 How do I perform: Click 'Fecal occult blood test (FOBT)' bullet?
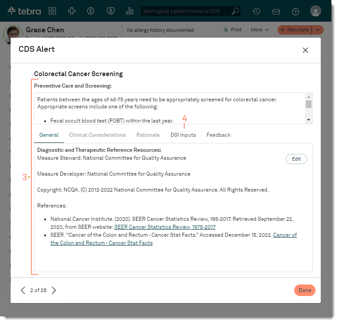point(112,121)
